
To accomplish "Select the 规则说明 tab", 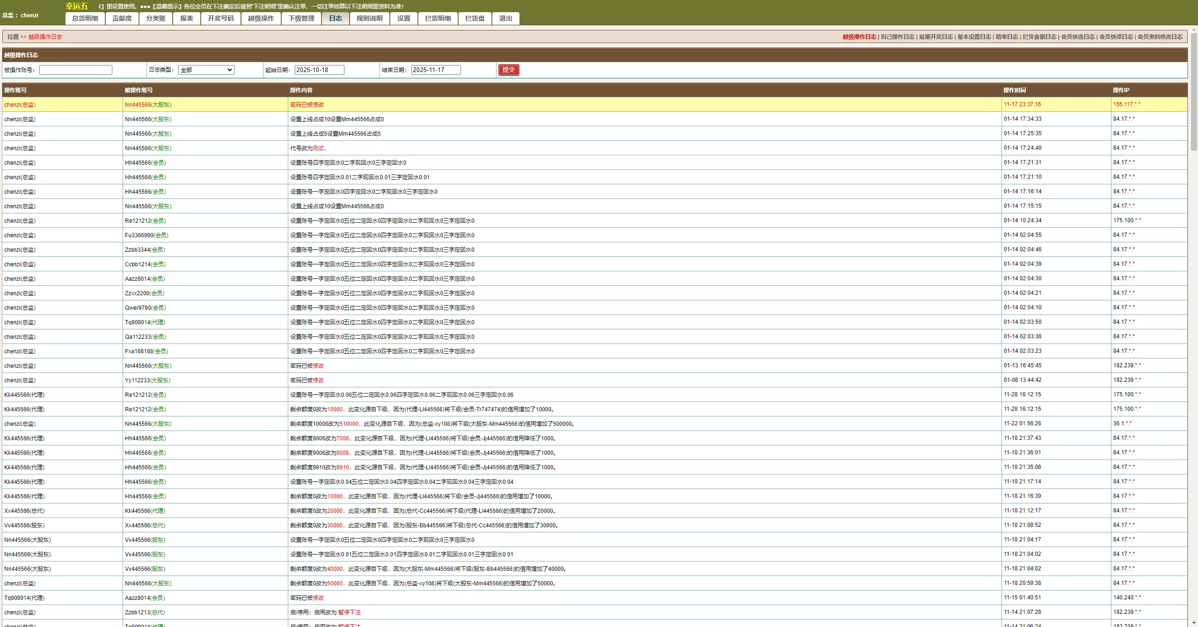I will click(369, 18).
